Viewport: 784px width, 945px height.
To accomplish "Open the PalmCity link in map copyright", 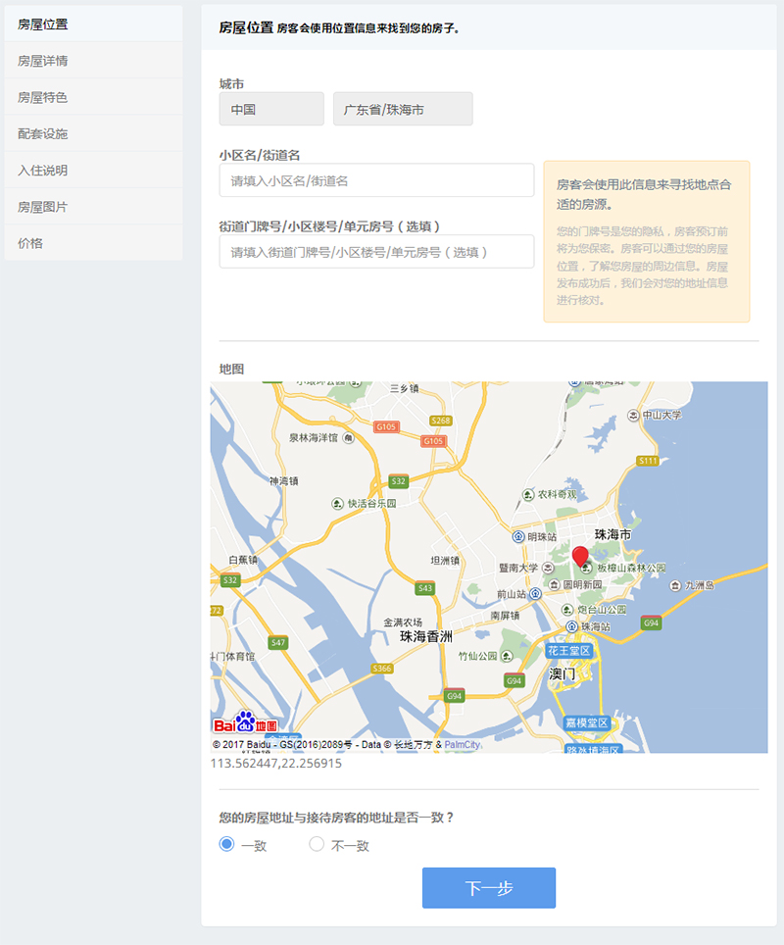I will [x=462, y=744].
